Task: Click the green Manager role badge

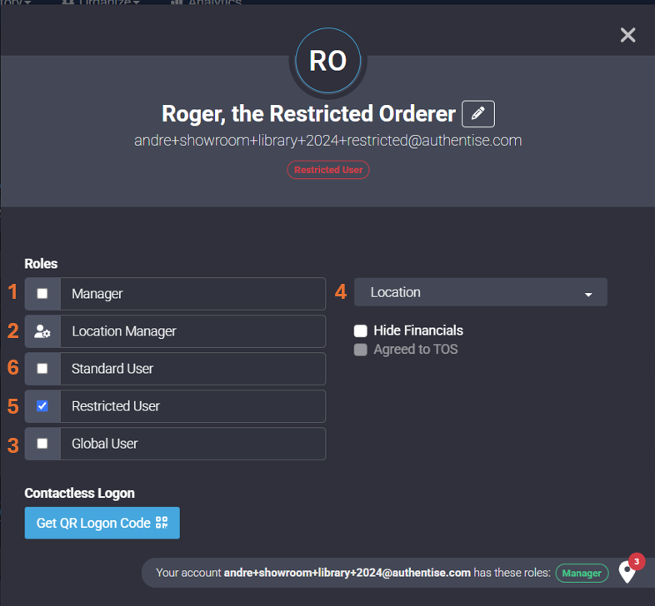Action: coord(582,574)
